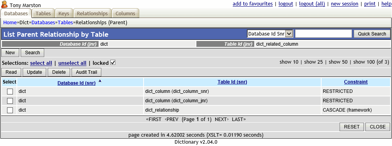Click the logout link
Image resolution: width=392 pixels, height=146 pixels.
(286, 4)
